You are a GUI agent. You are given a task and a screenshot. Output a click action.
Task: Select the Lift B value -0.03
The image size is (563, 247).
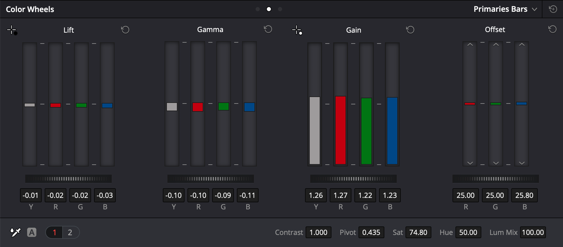click(x=105, y=195)
